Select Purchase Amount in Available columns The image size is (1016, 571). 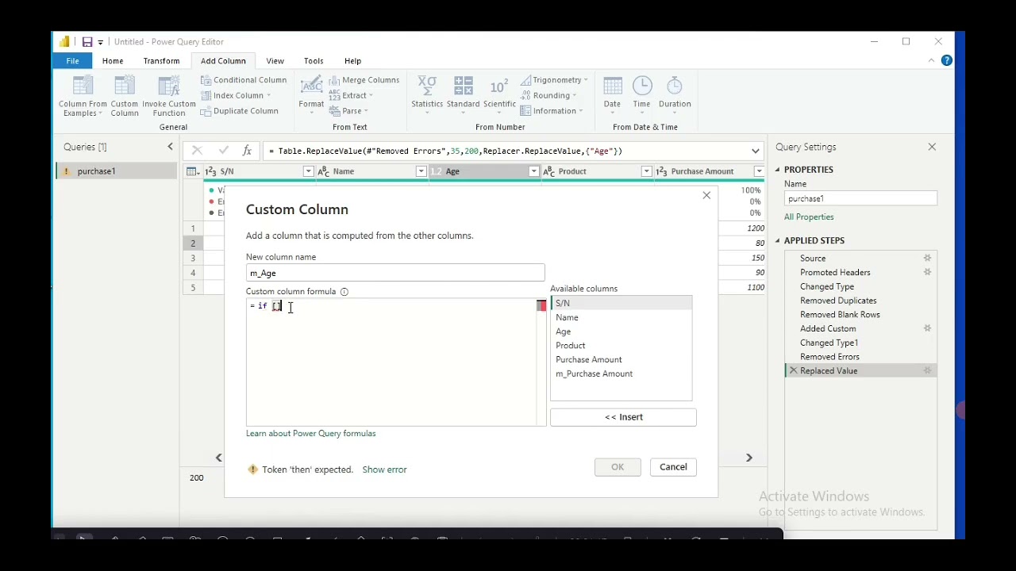tap(621, 360)
